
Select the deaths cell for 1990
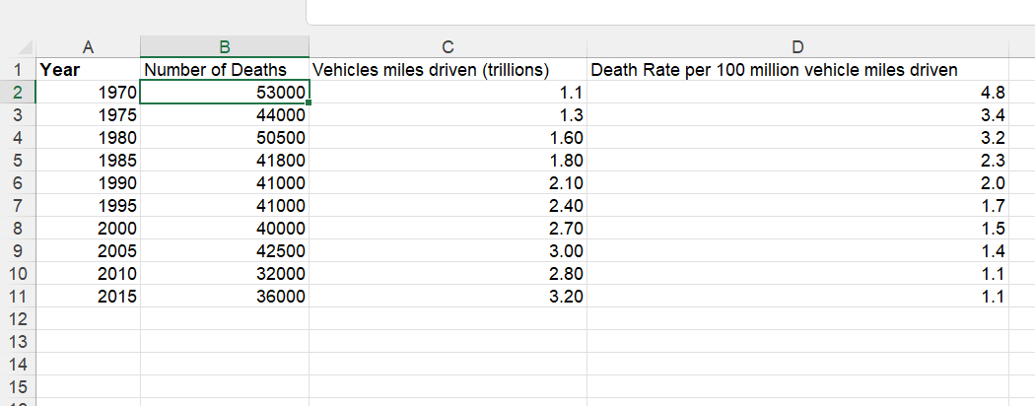click(x=225, y=183)
